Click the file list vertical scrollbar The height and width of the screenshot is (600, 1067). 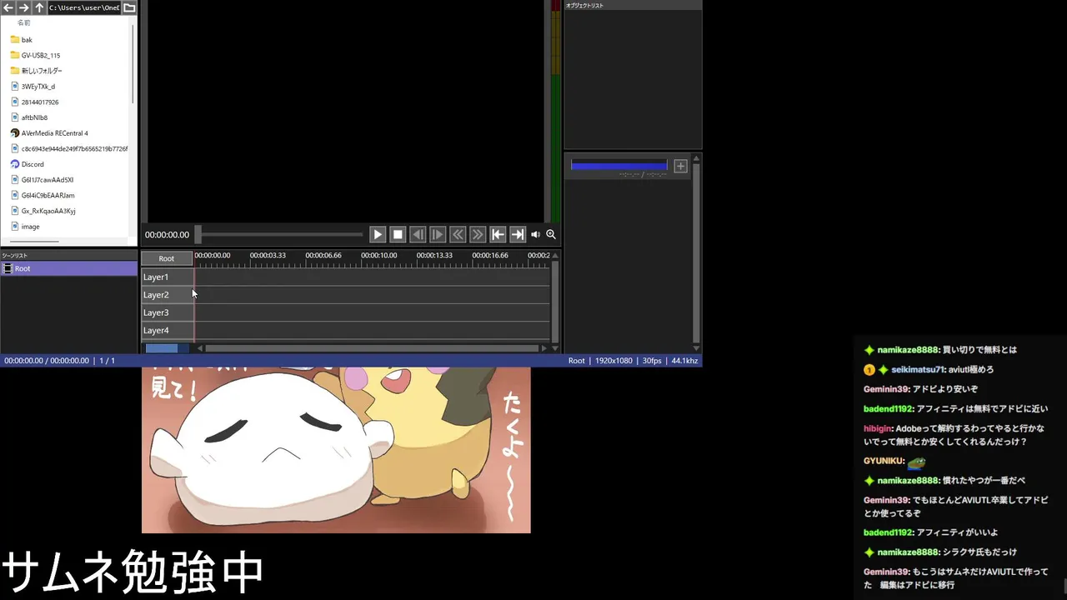click(x=133, y=62)
